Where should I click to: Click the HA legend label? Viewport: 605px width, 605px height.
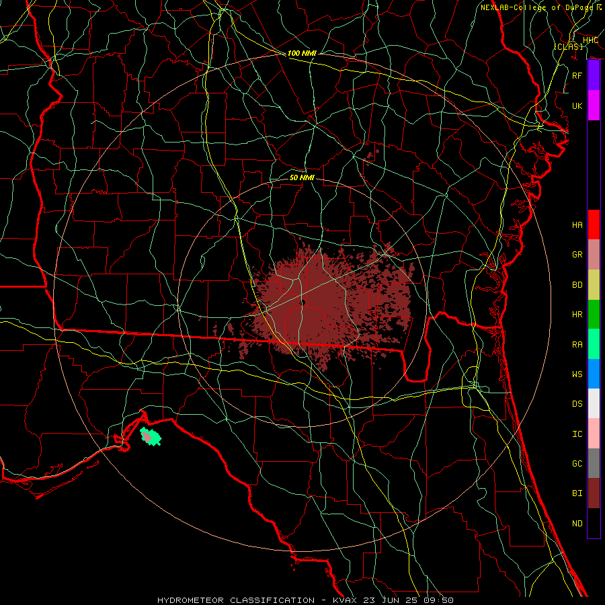point(577,225)
